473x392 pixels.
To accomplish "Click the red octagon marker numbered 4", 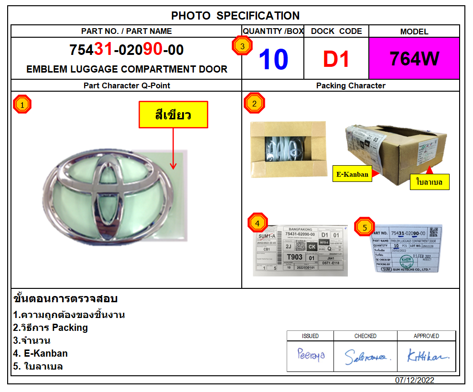I will click(x=258, y=223).
